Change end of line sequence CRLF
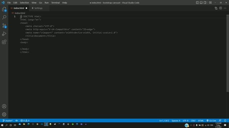This screenshot has width=229, height=128. (x=193, y=121)
